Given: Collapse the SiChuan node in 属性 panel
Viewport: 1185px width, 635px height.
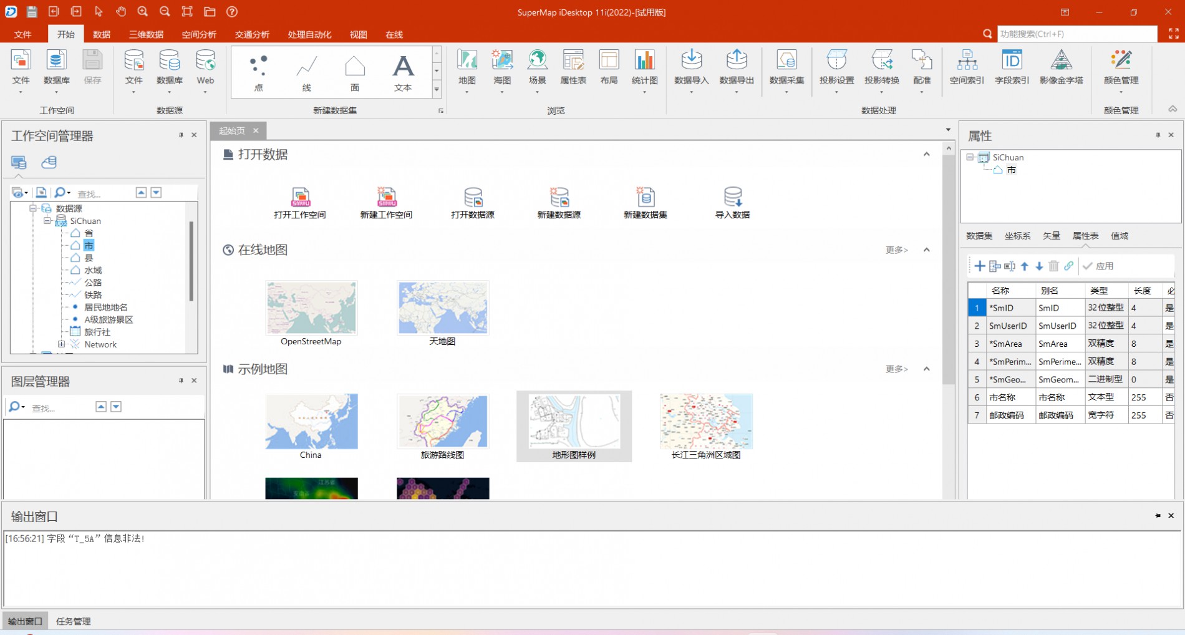Looking at the screenshot, I should point(970,157).
